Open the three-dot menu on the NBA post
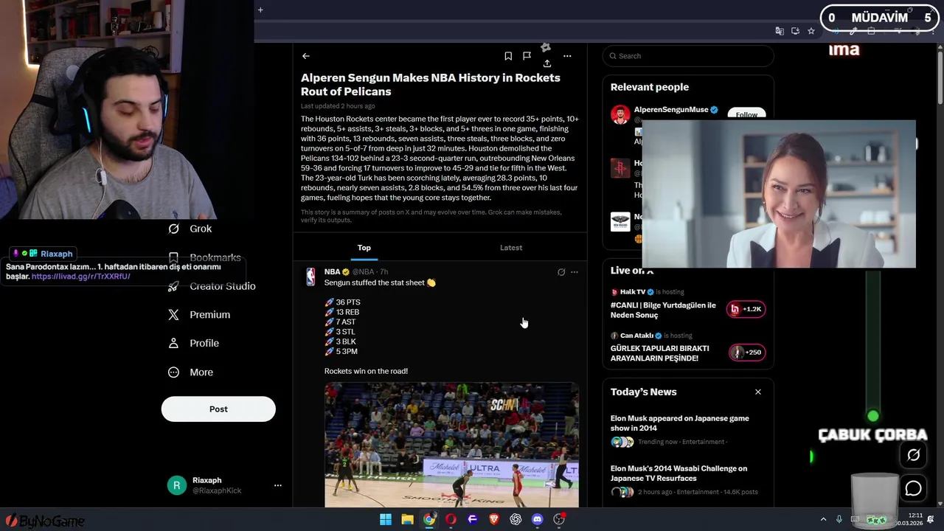Viewport: 944px width, 531px height. point(575,272)
